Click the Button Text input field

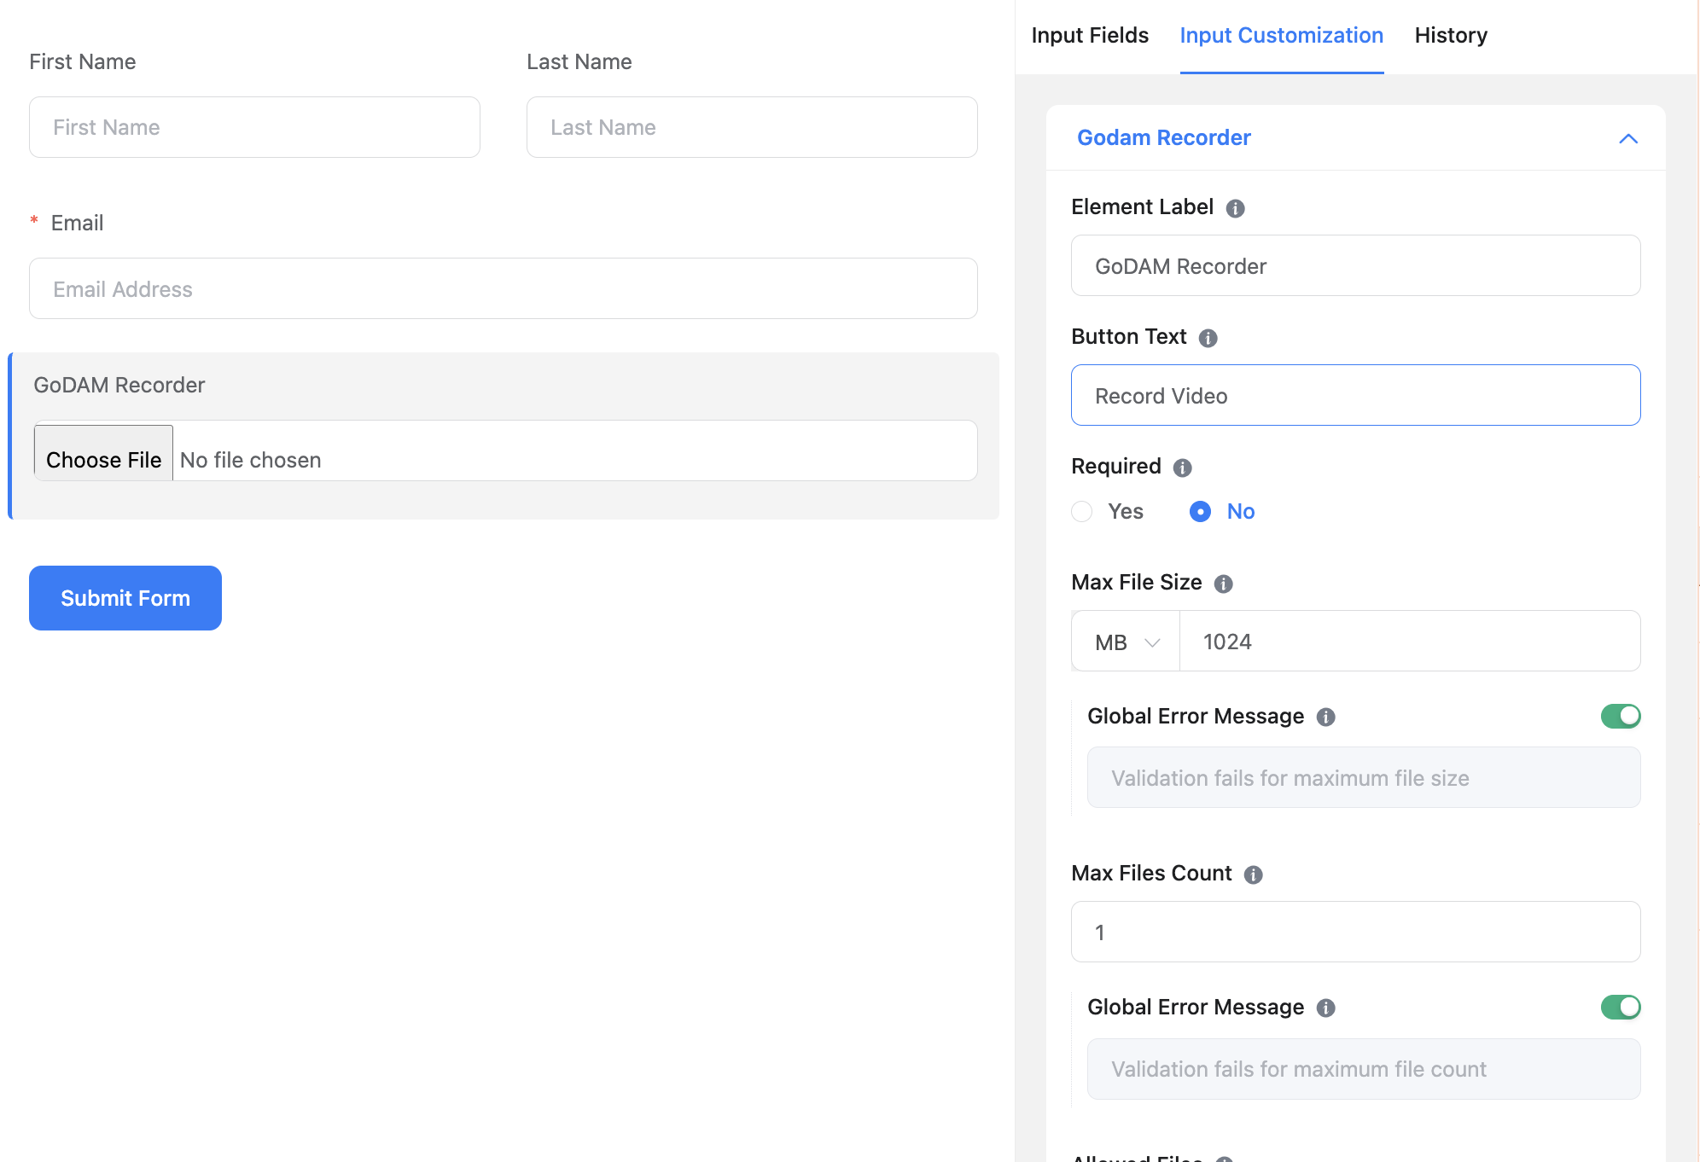click(x=1355, y=396)
